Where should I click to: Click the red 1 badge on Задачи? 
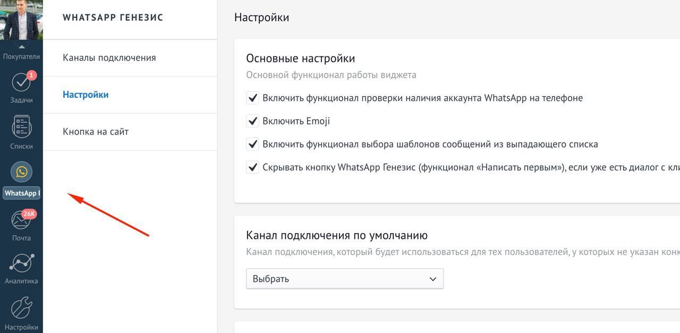tap(31, 76)
